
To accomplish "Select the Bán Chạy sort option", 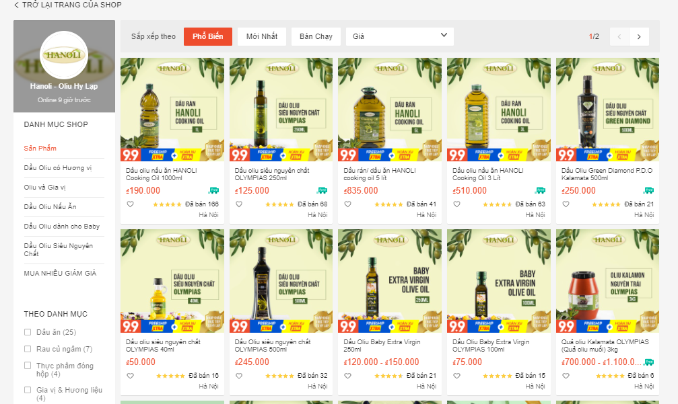I will tap(315, 36).
